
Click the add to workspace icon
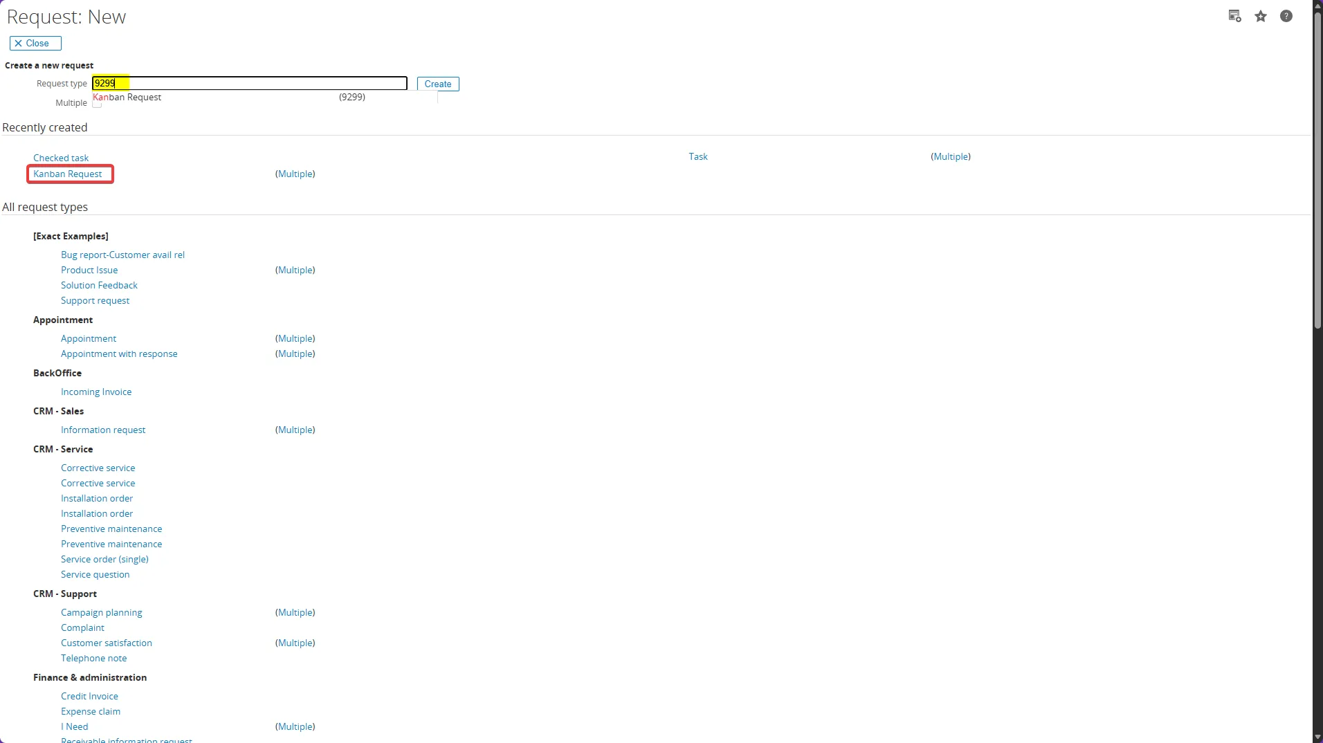coord(1234,17)
